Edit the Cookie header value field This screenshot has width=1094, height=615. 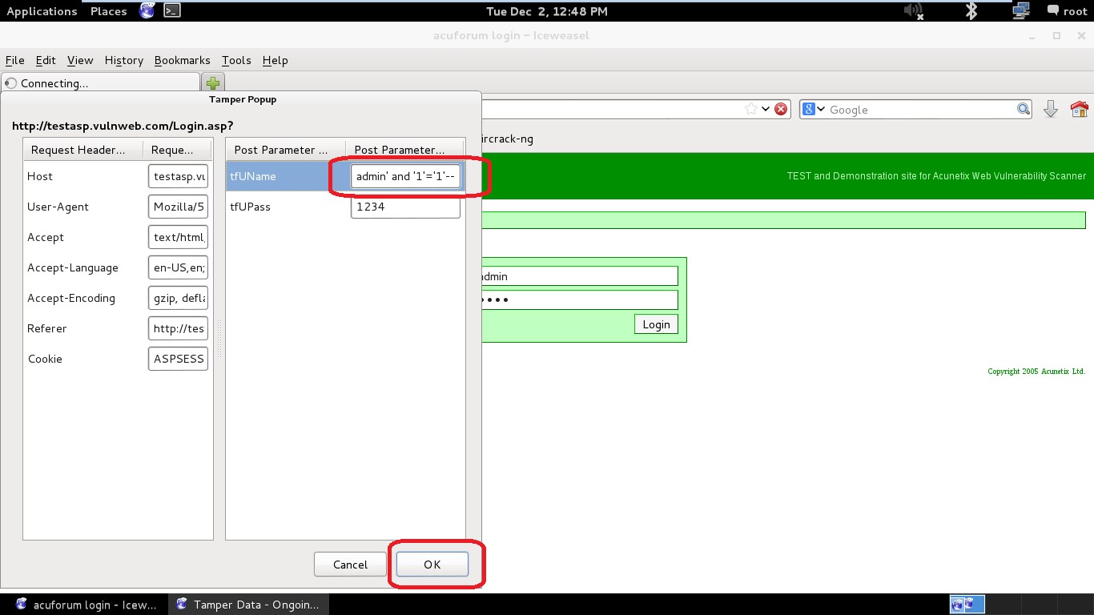[x=178, y=359]
